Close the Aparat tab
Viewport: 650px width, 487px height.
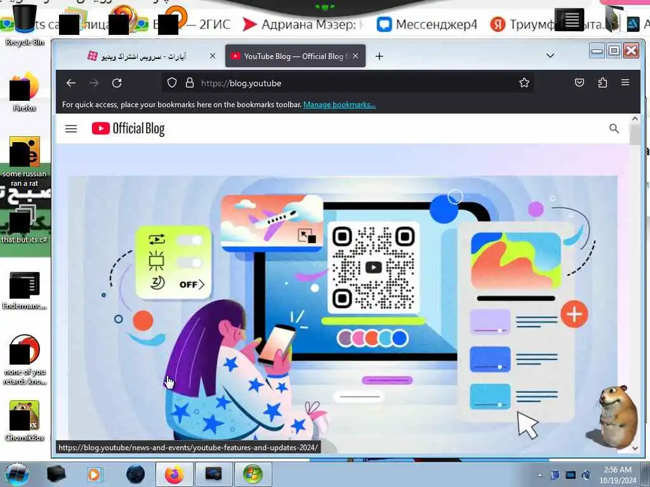pyautogui.click(x=213, y=56)
